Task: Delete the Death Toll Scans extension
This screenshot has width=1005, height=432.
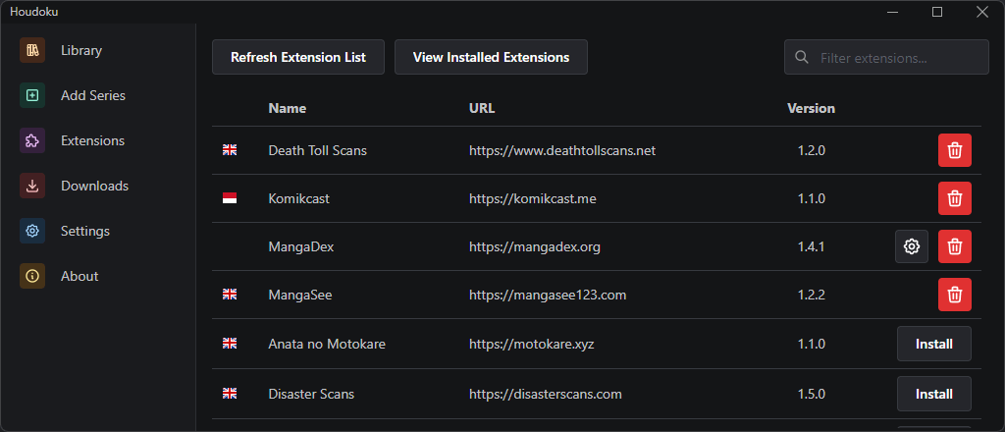Action: (954, 150)
